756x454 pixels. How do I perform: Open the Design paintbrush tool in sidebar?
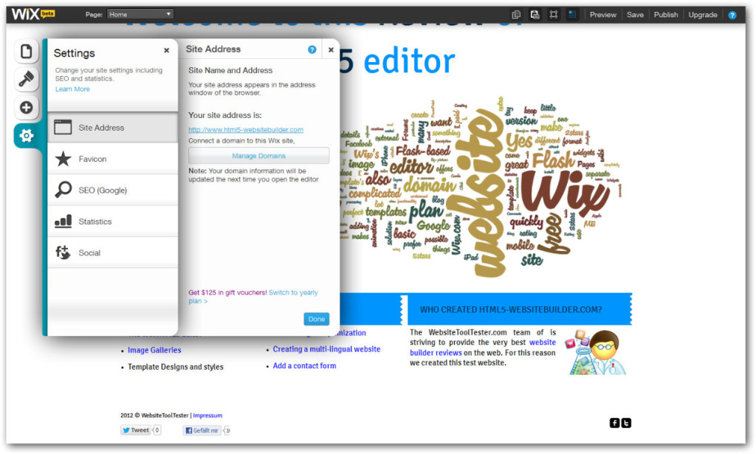(x=27, y=79)
